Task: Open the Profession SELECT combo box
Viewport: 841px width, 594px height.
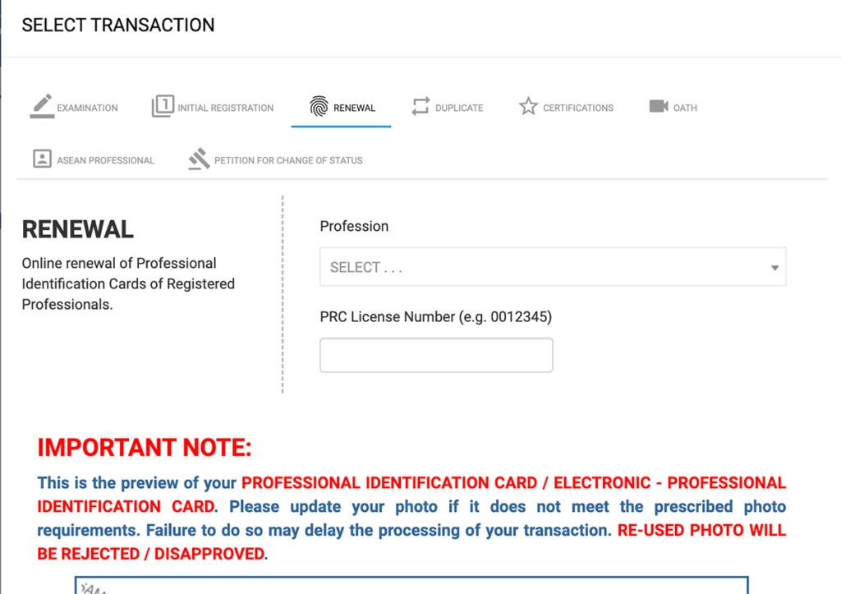Action: click(542, 267)
